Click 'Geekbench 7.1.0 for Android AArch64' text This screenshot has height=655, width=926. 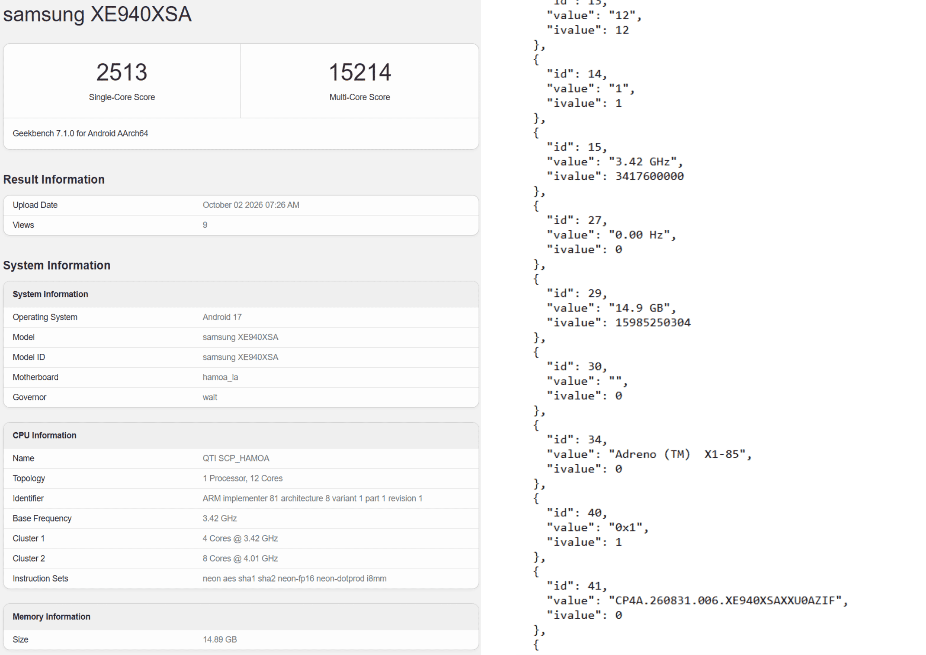point(80,134)
